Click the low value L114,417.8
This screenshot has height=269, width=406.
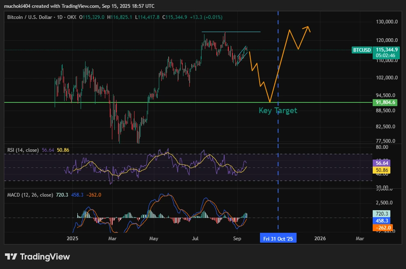147,17
